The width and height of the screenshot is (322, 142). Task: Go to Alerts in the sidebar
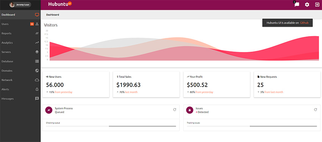[20, 89]
